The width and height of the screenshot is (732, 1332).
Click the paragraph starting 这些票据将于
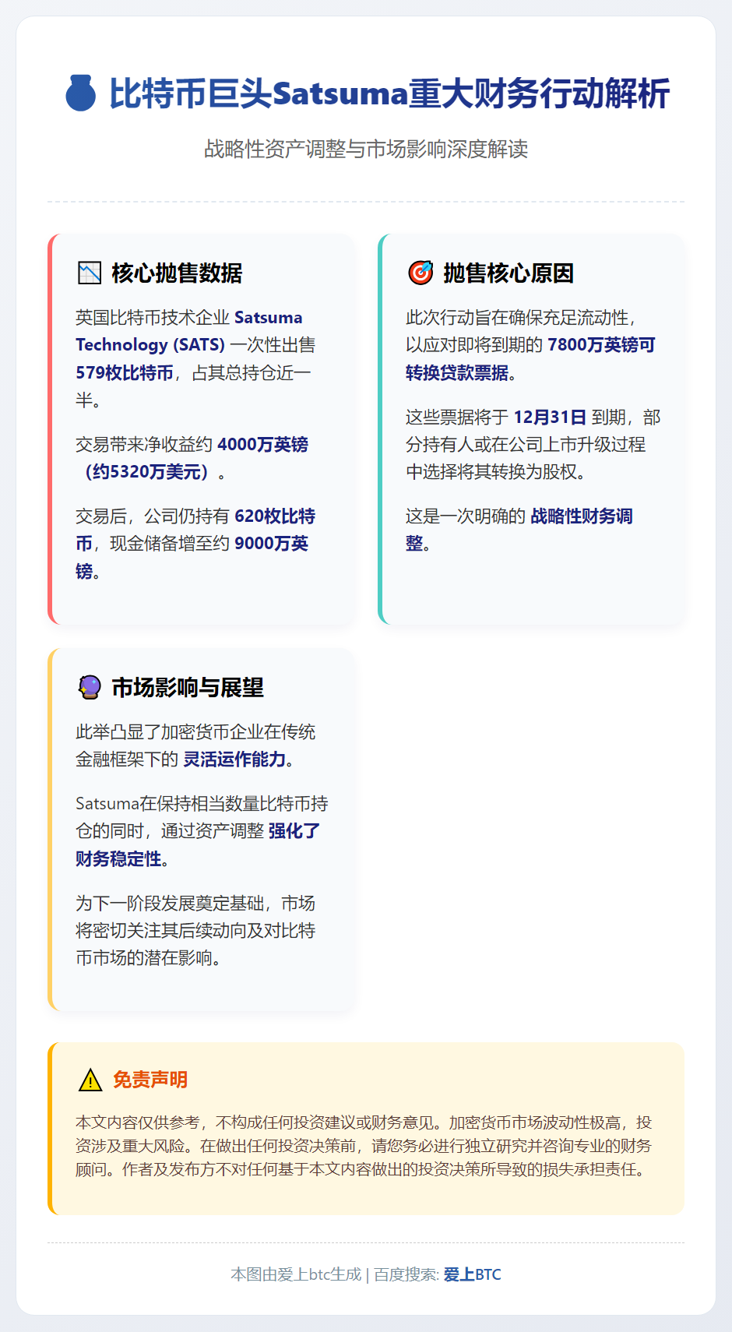pos(533,444)
